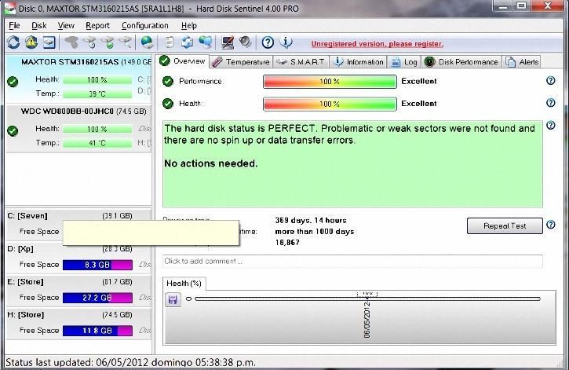This screenshot has width=569, height=370.
Task: Click the 'Unregistered version, please register' link
Action: click(377, 44)
